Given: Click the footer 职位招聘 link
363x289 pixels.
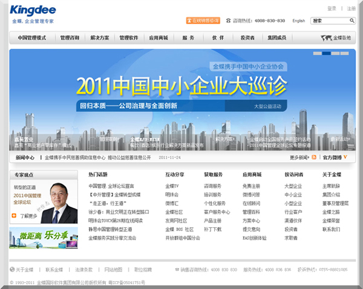Looking at the screenshot, I should [143, 270].
